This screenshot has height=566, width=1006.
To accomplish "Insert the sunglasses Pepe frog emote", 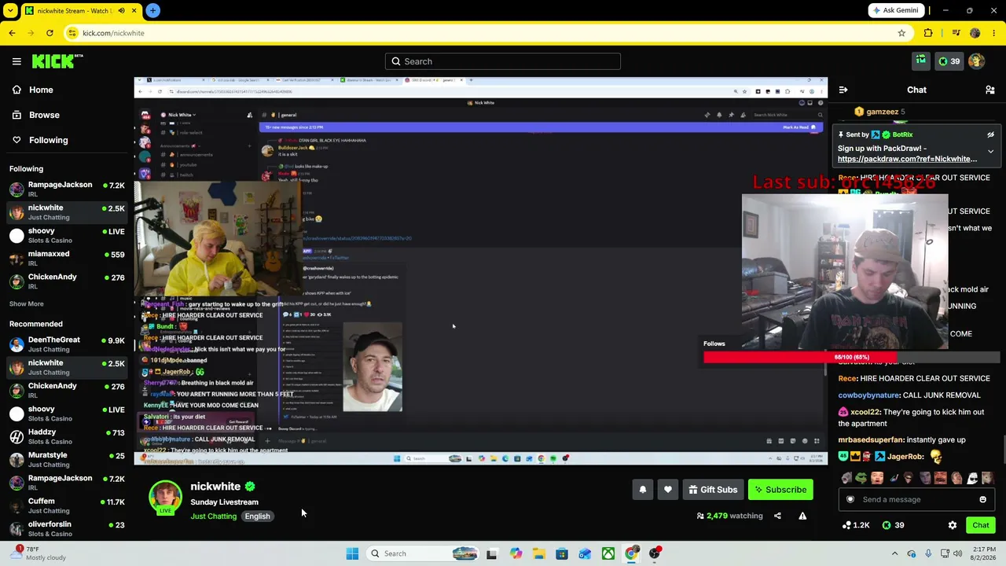I will pos(861,478).
